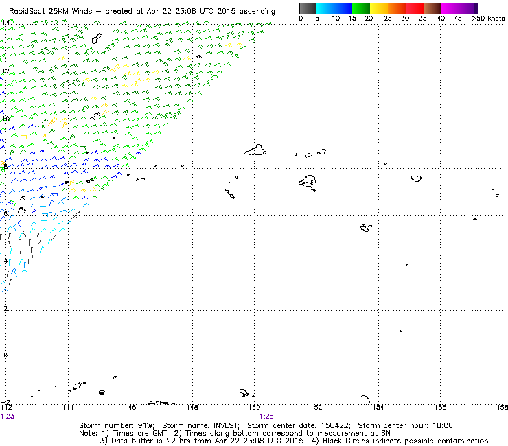Screen dimensions: 508x446
Task: Click the island outline near 14N 145E
Action: (97, 38)
